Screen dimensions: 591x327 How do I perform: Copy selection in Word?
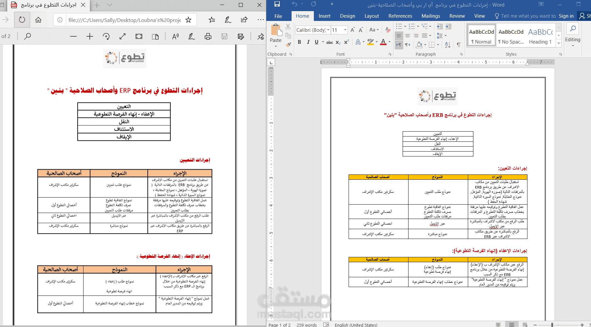pos(288,35)
